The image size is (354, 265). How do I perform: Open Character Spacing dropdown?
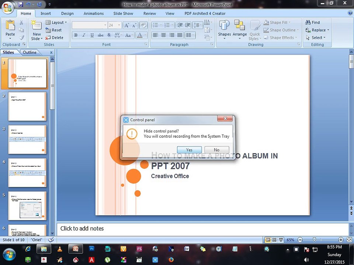click(118, 35)
